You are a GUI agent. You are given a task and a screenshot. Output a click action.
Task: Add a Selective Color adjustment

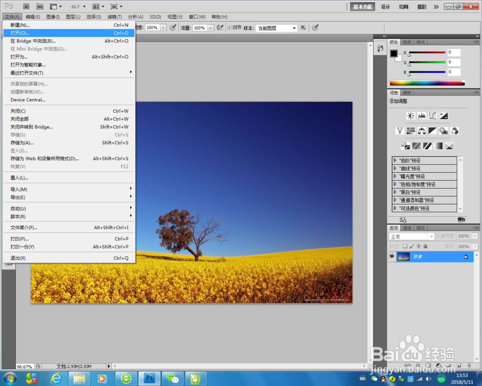coord(449,146)
